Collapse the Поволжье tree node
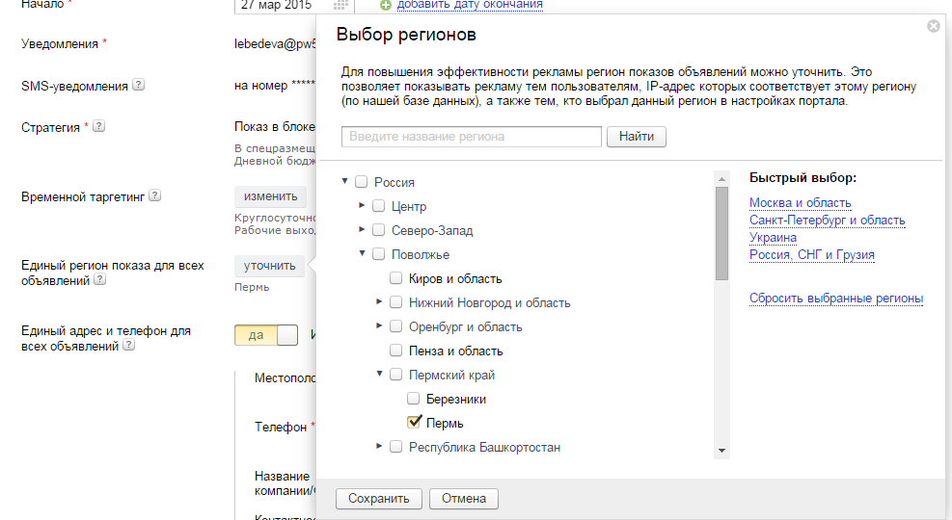 (x=362, y=254)
